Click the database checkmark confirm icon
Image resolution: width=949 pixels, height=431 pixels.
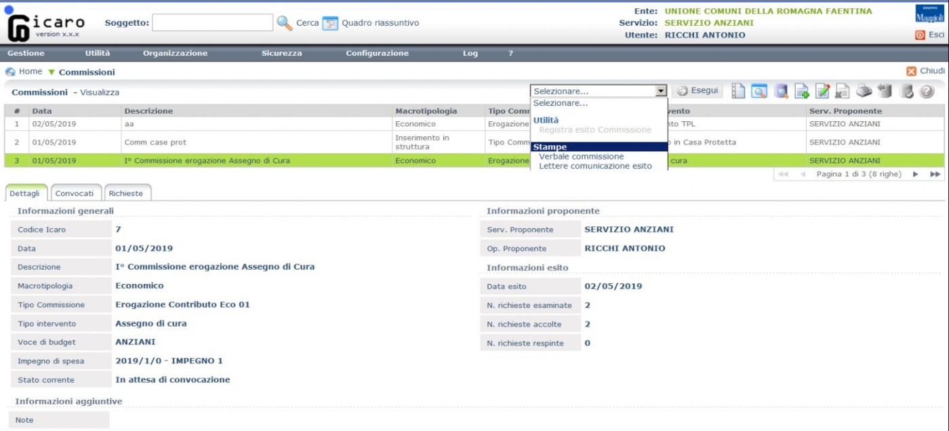[906, 91]
